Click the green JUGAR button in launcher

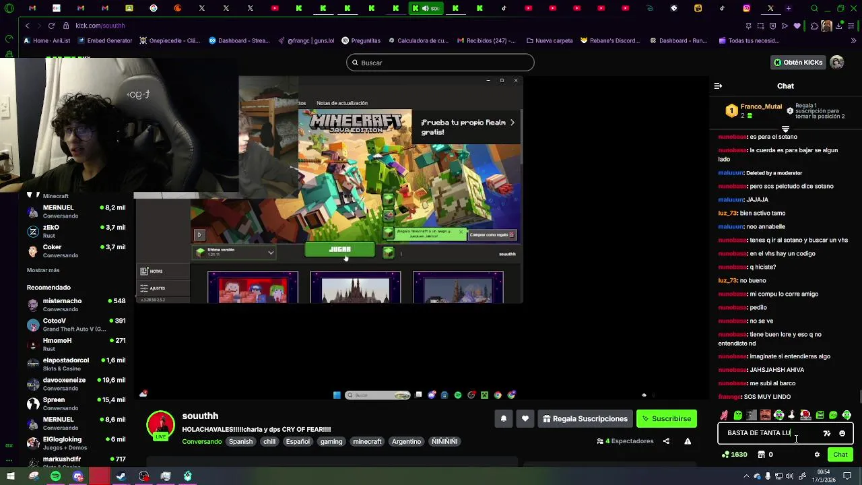point(339,250)
